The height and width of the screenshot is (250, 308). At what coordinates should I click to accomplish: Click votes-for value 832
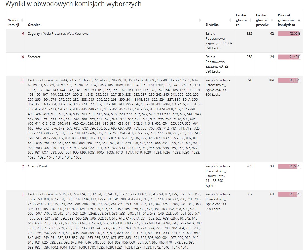(249, 34)
